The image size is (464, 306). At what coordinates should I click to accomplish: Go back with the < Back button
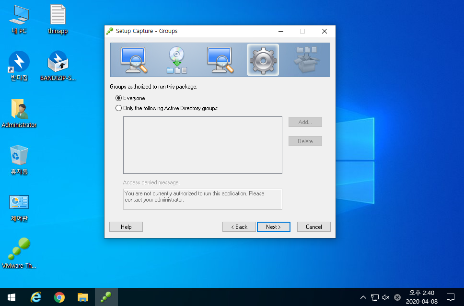point(239,227)
